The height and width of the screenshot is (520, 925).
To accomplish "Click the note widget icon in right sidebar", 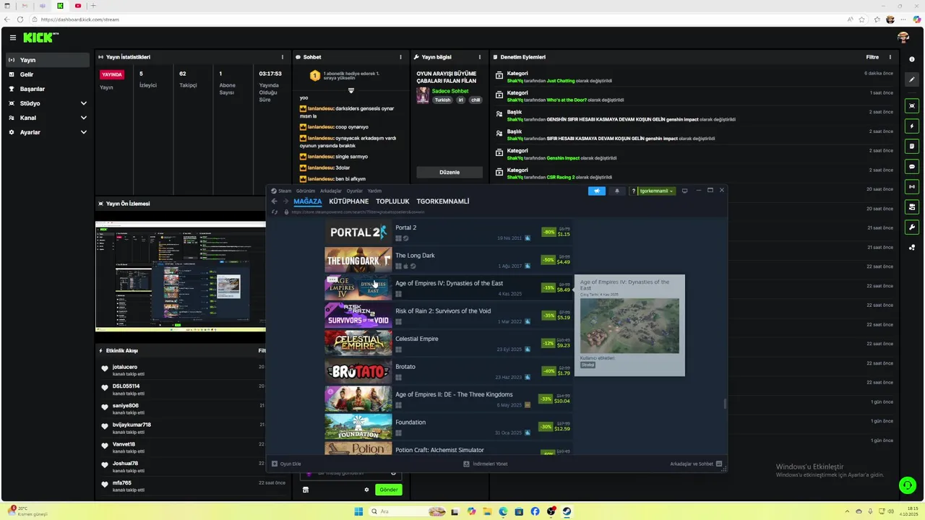I will pos(912,147).
